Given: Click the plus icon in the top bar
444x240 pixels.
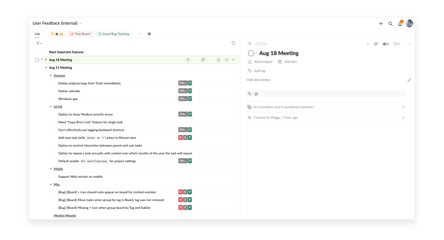Looking at the screenshot, I should [x=381, y=24].
